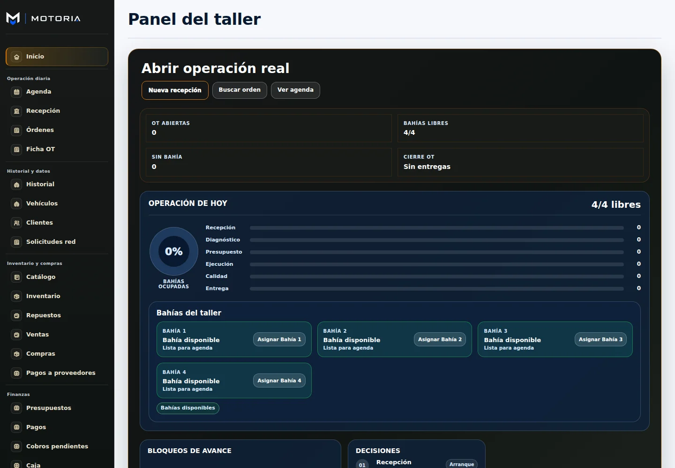Open Recepción from the sidebar
675x468 pixels.
(57, 111)
